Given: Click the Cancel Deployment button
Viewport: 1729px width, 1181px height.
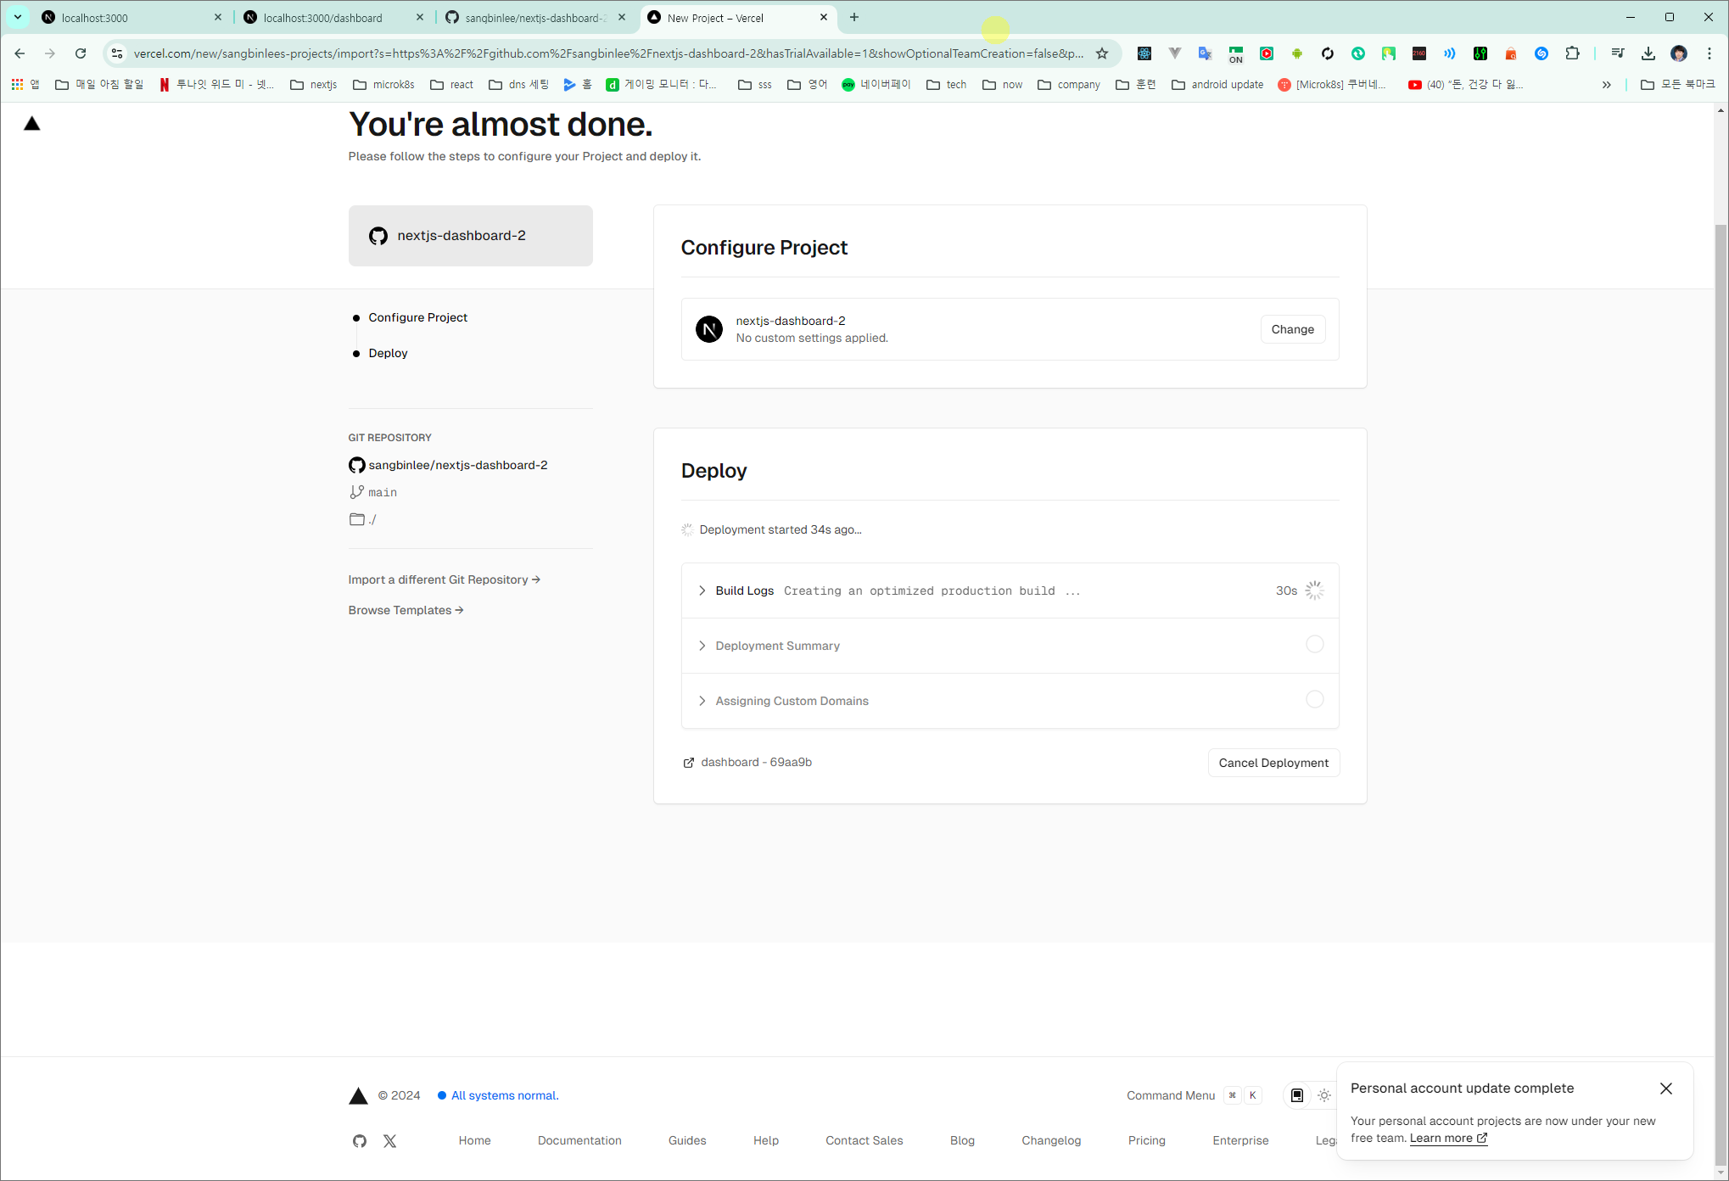Looking at the screenshot, I should coord(1273,763).
